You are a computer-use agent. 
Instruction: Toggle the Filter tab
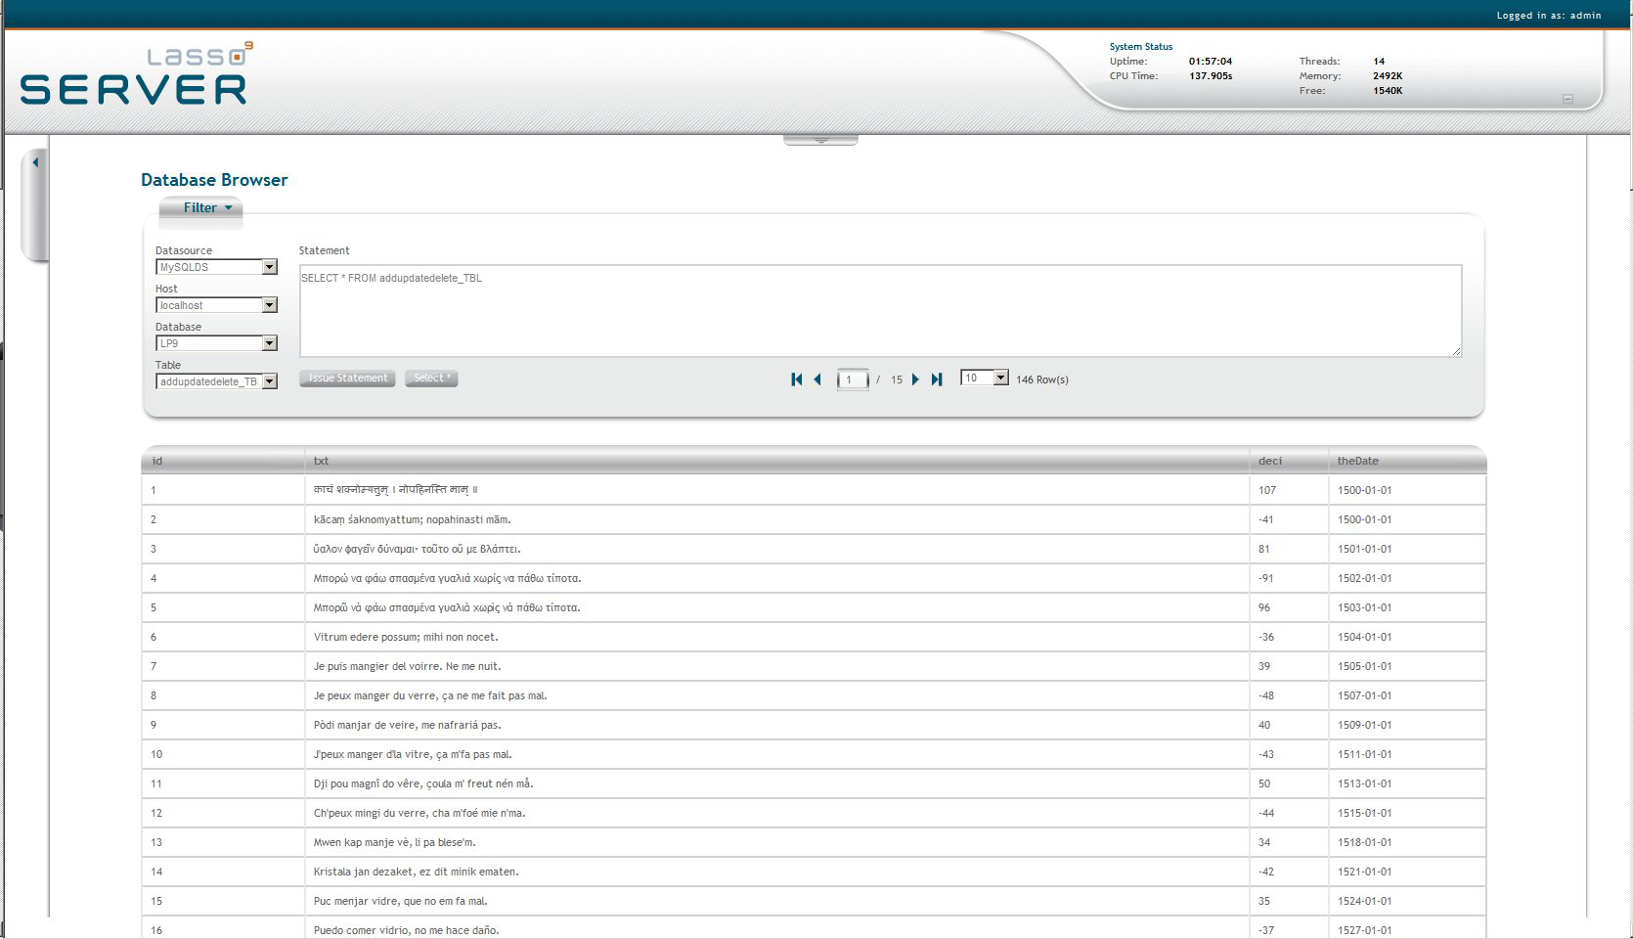206,207
